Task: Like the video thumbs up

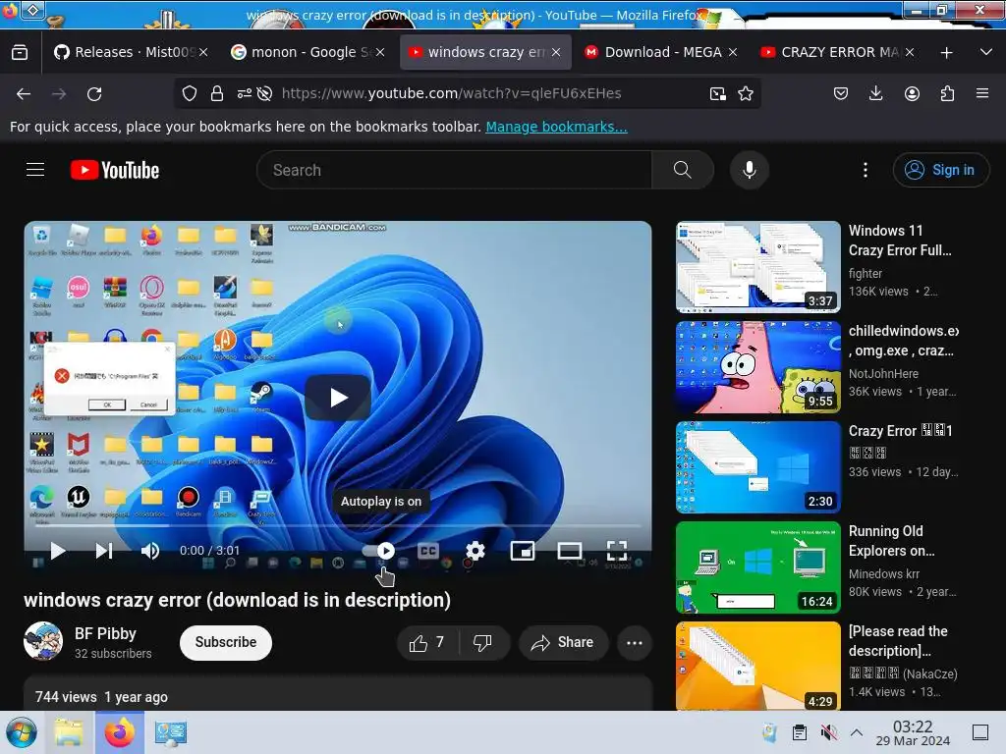Action: point(428,642)
